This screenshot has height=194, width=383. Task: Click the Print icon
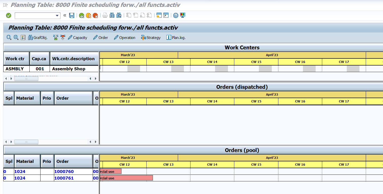point(105,15)
